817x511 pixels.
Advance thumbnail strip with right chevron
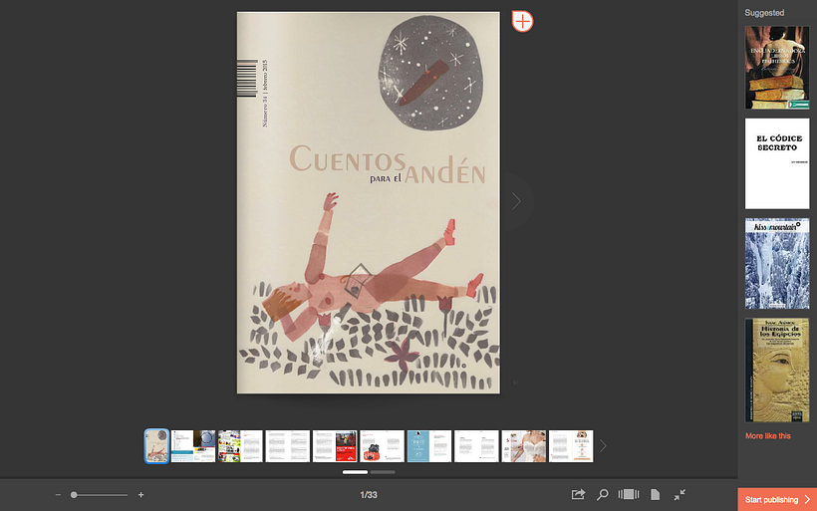click(603, 446)
